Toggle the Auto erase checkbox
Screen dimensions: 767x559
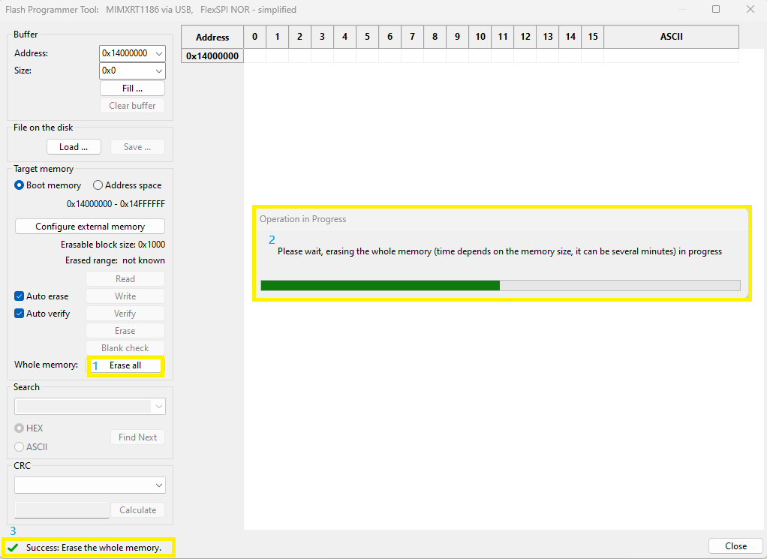(20, 296)
